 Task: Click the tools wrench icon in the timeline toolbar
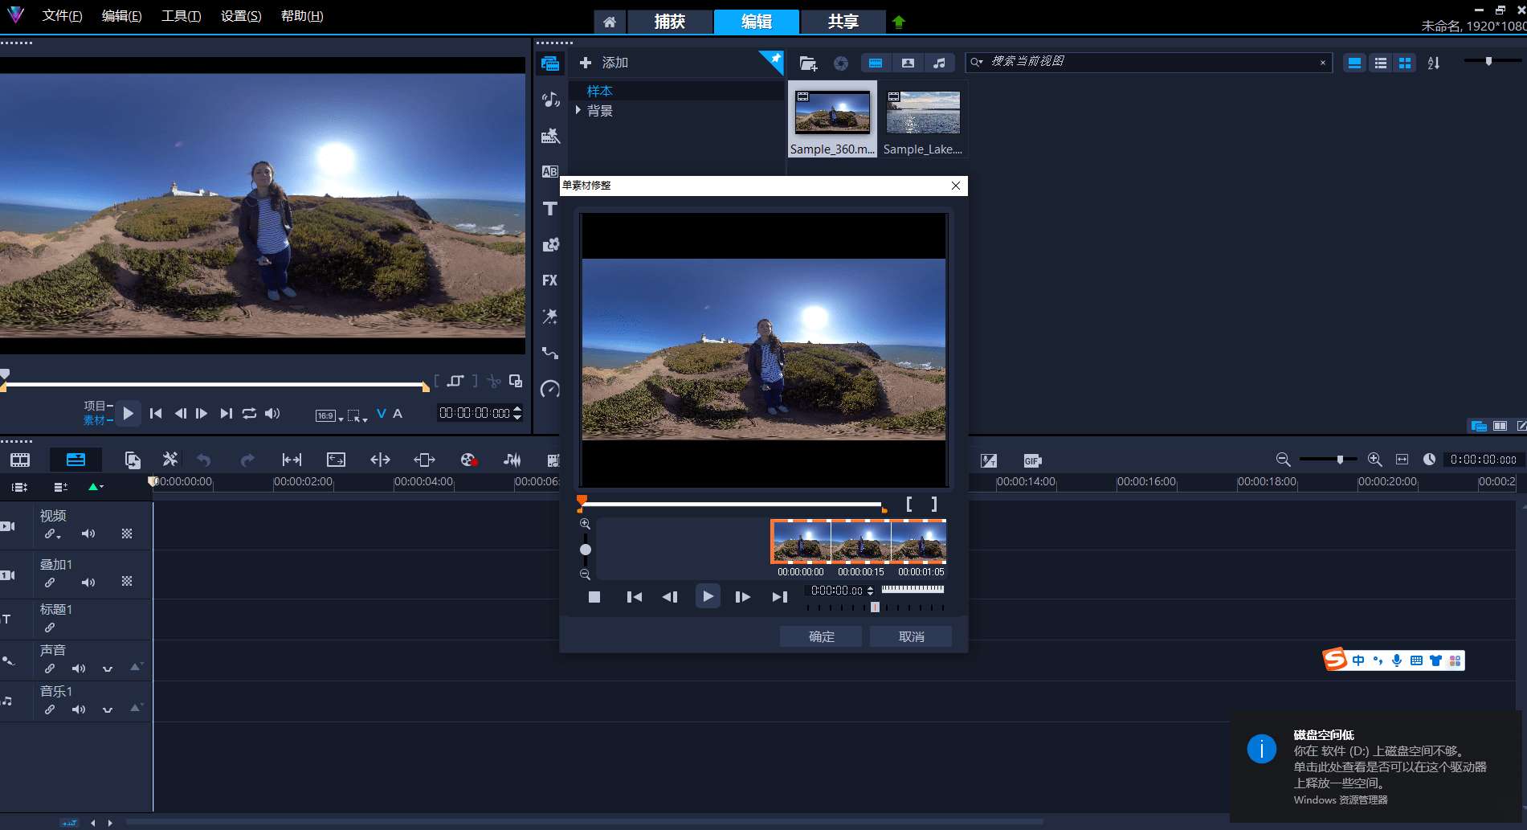point(169,460)
